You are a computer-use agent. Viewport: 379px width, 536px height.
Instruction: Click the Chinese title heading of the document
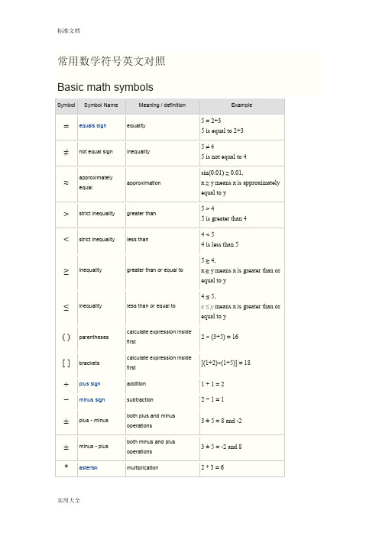point(112,61)
